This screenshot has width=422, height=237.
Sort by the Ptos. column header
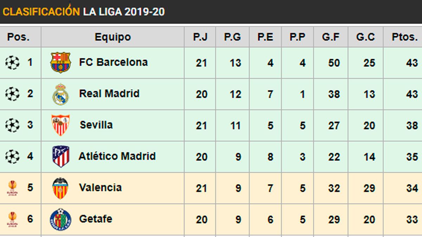coord(404,37)
